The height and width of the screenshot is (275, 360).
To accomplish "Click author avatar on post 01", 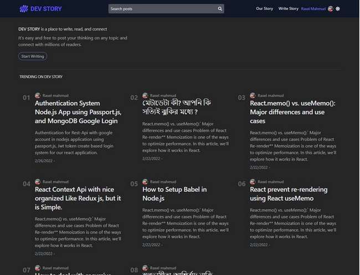I will coord(38,95).
